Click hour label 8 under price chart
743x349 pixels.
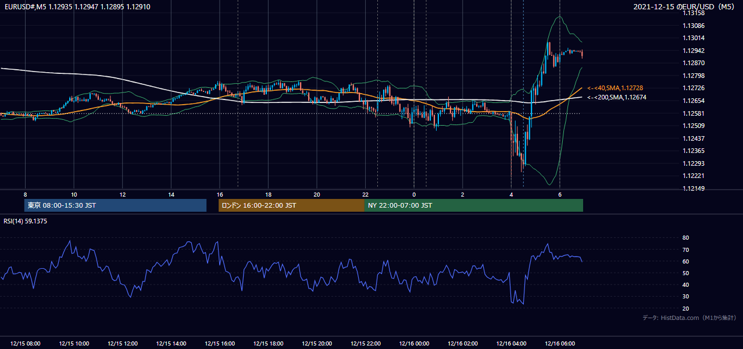click(25, 194)
